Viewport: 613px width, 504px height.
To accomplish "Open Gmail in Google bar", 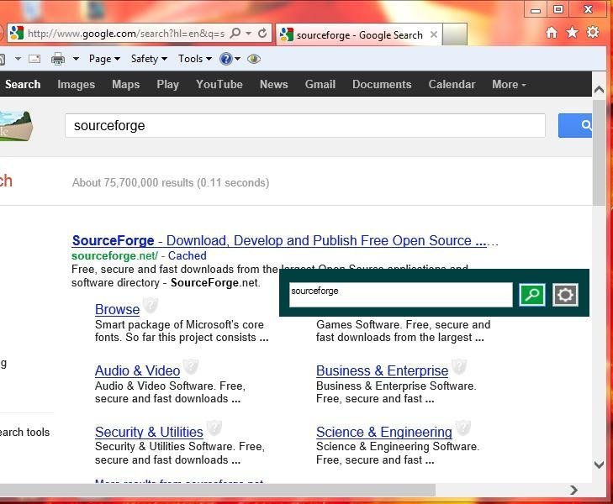I will (x=320, y=84).
